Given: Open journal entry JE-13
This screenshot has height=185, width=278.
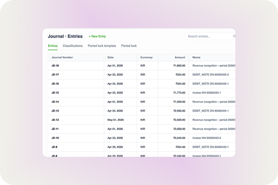Looking at the screenshot, I should point(55,111).
